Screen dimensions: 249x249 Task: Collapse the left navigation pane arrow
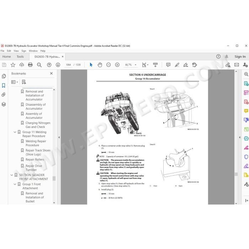pos(59,137)
